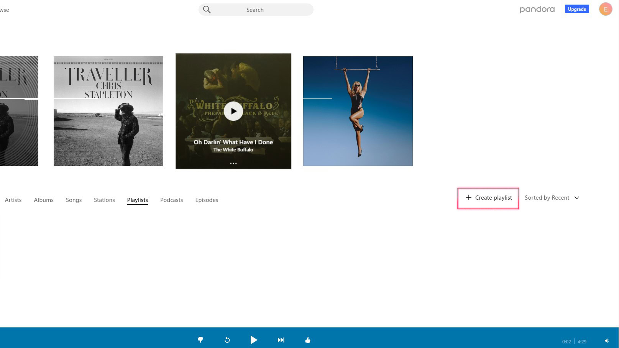This screenshot has height=348, width=619.
Task: Click the replay icon in player bar
Action: 227,340
